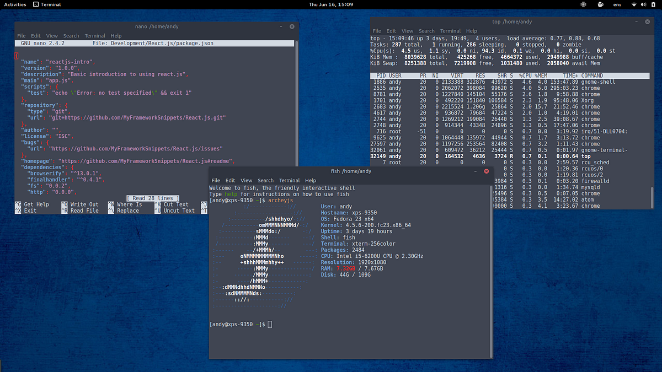Open the View menu in the top window
662x372 pixels.
coord(407,31)
